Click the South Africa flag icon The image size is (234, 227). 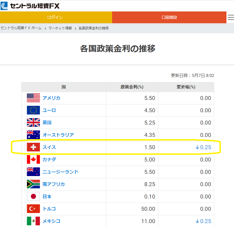click(34, 184)
